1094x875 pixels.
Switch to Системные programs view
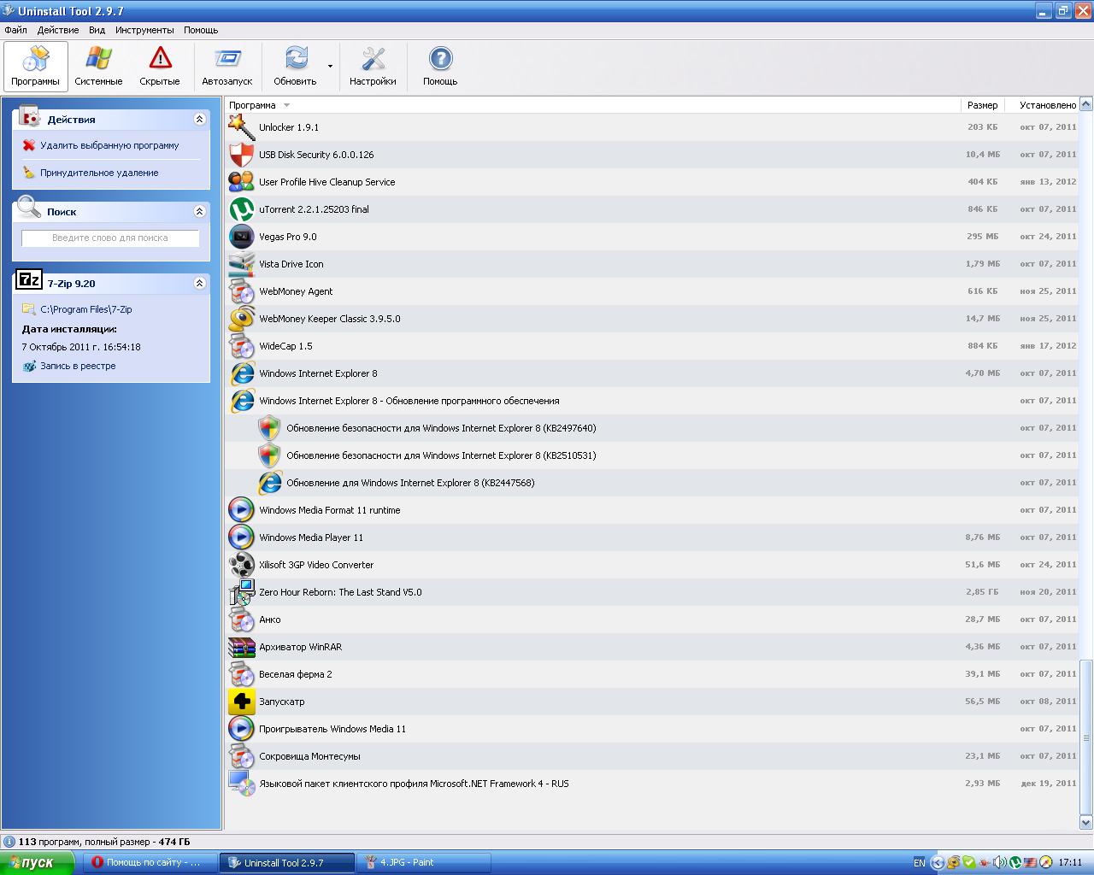click(x=98, y=67)
